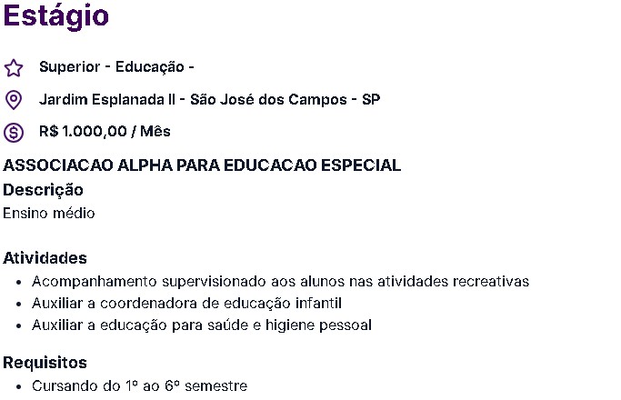Click the location pin icon

pyautogui.click(x=14, y=100)
